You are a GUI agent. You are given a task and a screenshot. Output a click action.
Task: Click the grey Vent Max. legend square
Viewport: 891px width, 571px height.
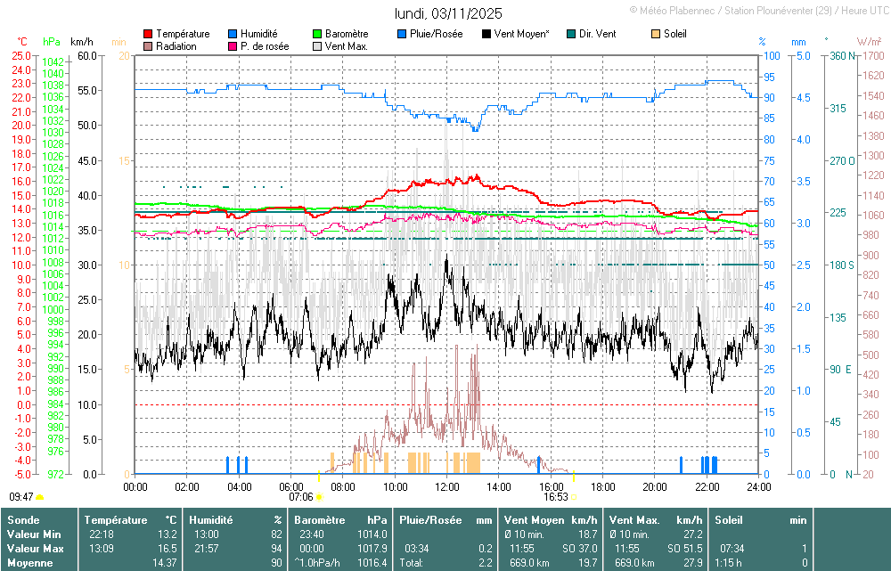tap(317, 46)
